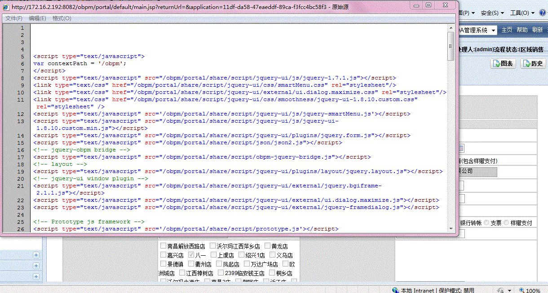The image size is (548, 293).
Task: Click the smartMenu.css link line 9
Action: point(215,85)
